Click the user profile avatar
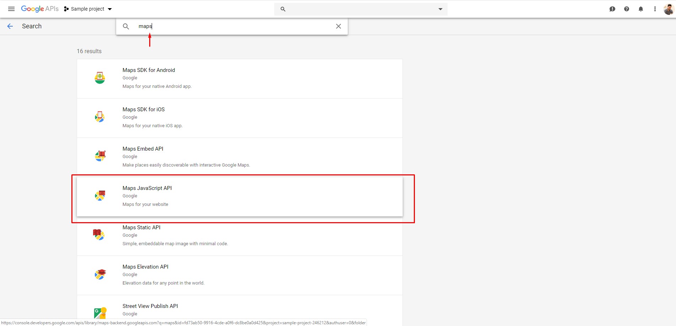Image resolution: width=676 pixels, height=326 pixels. click(668, 9)
